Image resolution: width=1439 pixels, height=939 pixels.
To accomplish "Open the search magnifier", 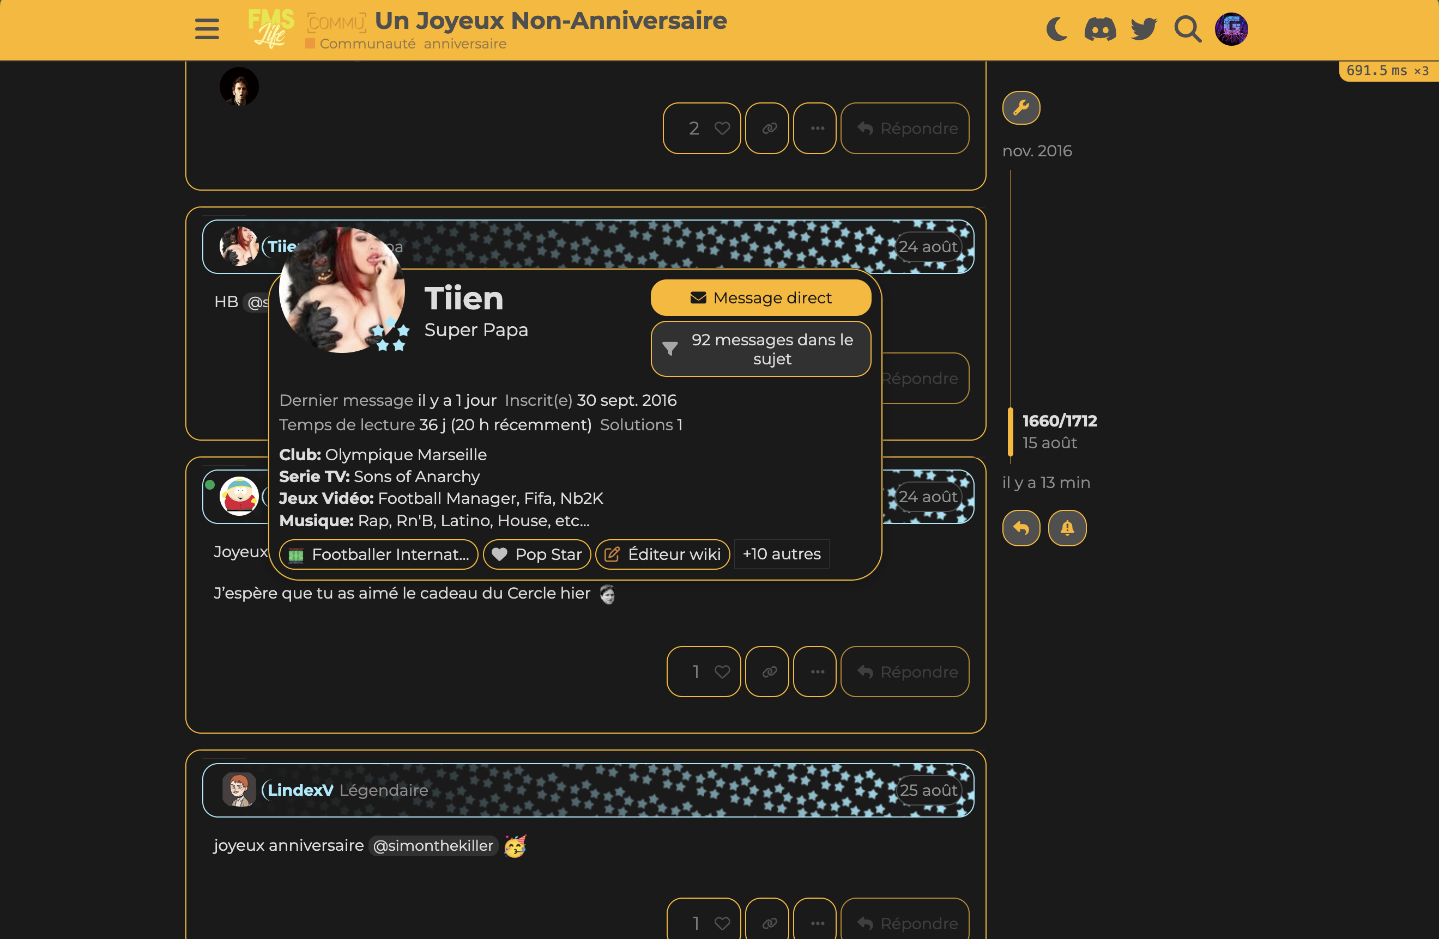I will 1188,28.
